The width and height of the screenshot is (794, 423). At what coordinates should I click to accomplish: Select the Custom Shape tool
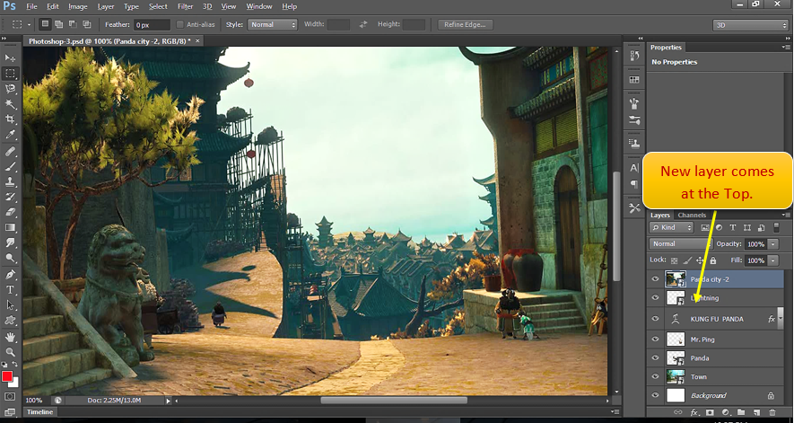coord(10,321)
